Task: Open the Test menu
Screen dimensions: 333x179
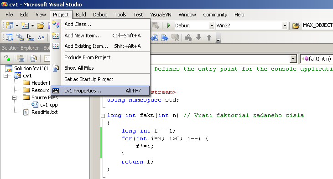Action: (138, 15)
